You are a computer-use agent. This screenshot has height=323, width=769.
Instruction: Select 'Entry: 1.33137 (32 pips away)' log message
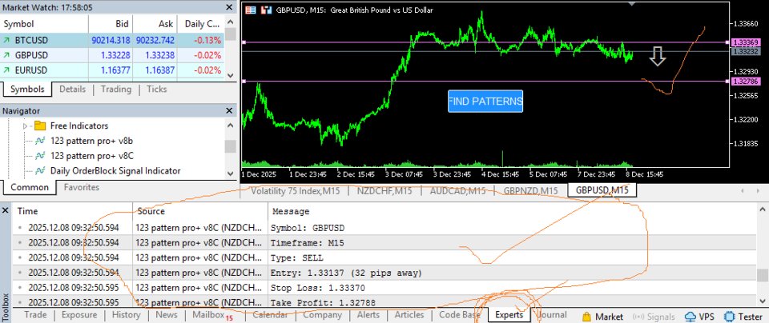pos(346,273)
